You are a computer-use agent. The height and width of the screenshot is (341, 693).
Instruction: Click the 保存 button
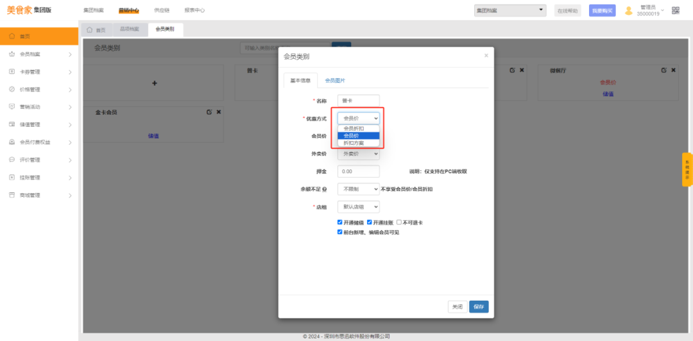(479, 306)
